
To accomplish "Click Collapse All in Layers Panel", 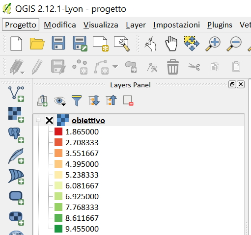I will (x=112, y=101).
